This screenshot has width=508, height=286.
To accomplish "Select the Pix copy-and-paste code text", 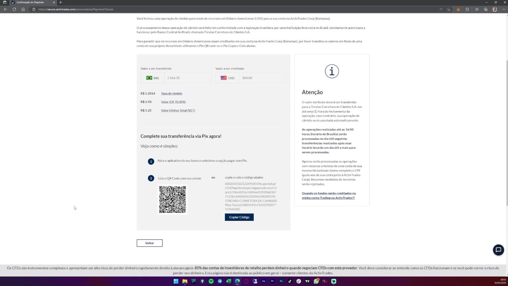I will [251, 196].
